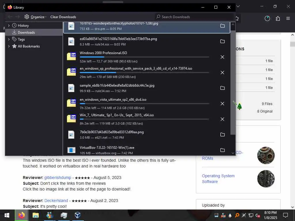Select the en_windows_vista_ultimate_sp2 file name
This screenshot has width=295, height=221.
point(113,100)
